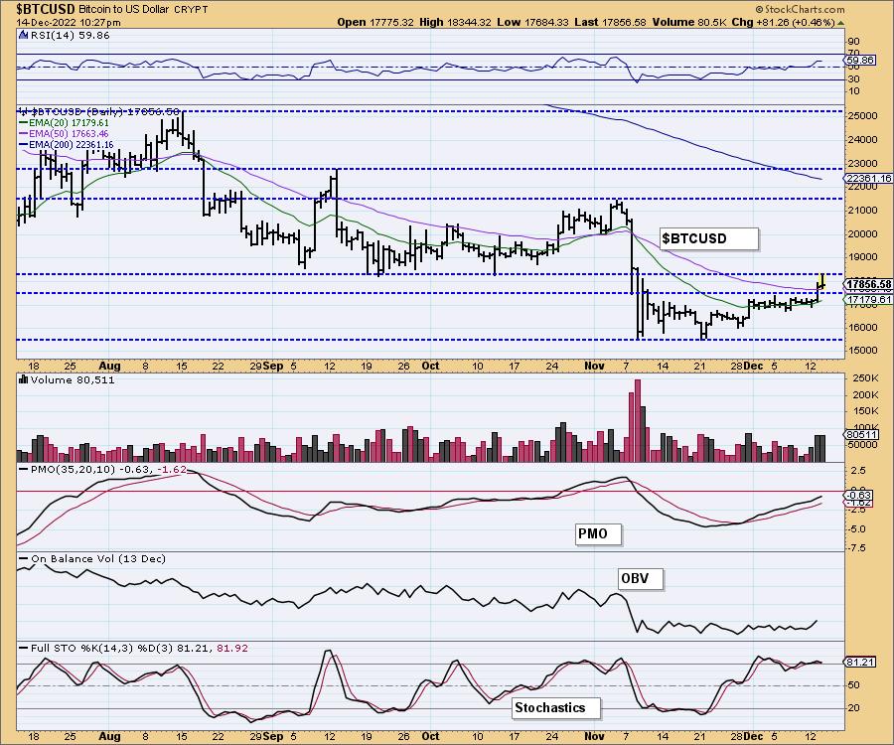Select the EMA(200) 22361.16 legend entry
Viewport: 894px width, 745px height.
(67, 145)
